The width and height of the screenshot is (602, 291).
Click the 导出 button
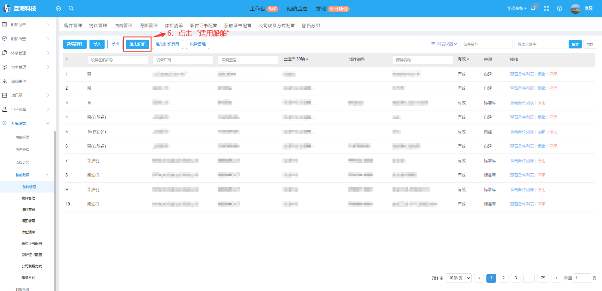click(115, 44)
